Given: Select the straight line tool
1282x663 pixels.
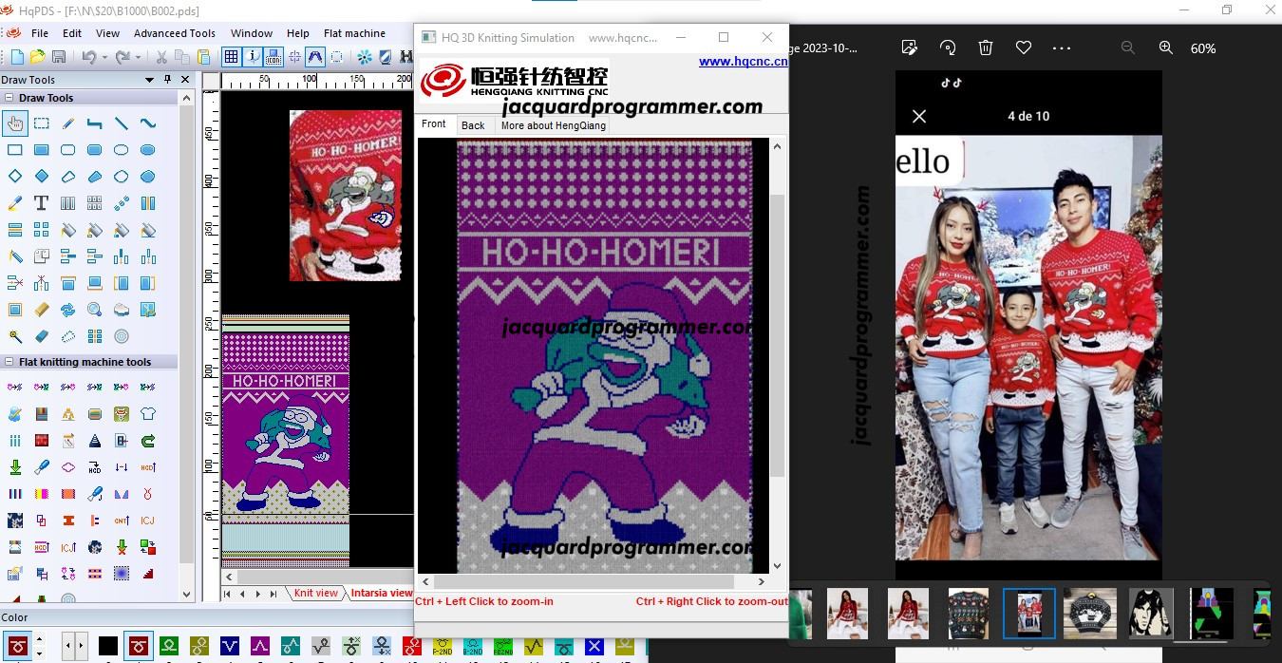Looking at the screenshot, I should tap(122, 123).
